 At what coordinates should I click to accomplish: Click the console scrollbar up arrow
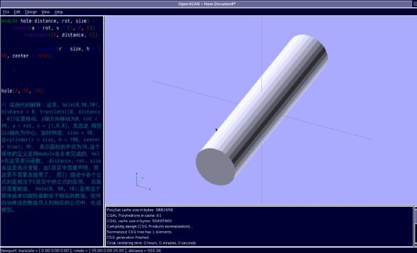pyautogui.click(x=416, y=208)
